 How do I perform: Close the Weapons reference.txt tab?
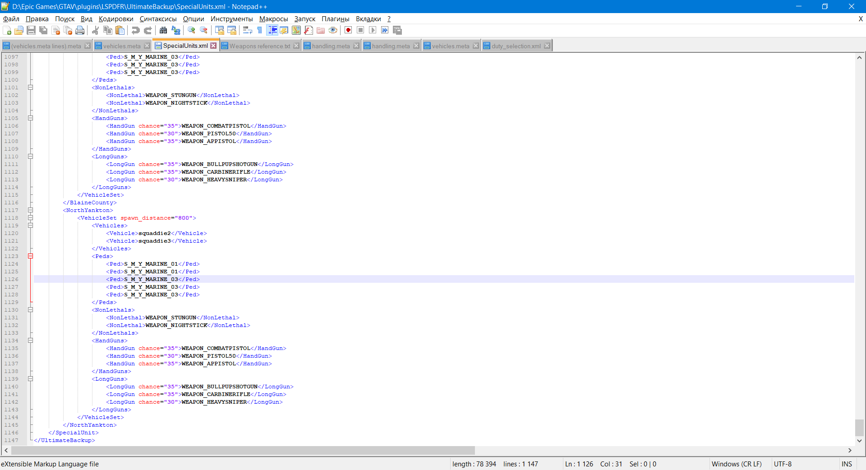click(296, 46)
